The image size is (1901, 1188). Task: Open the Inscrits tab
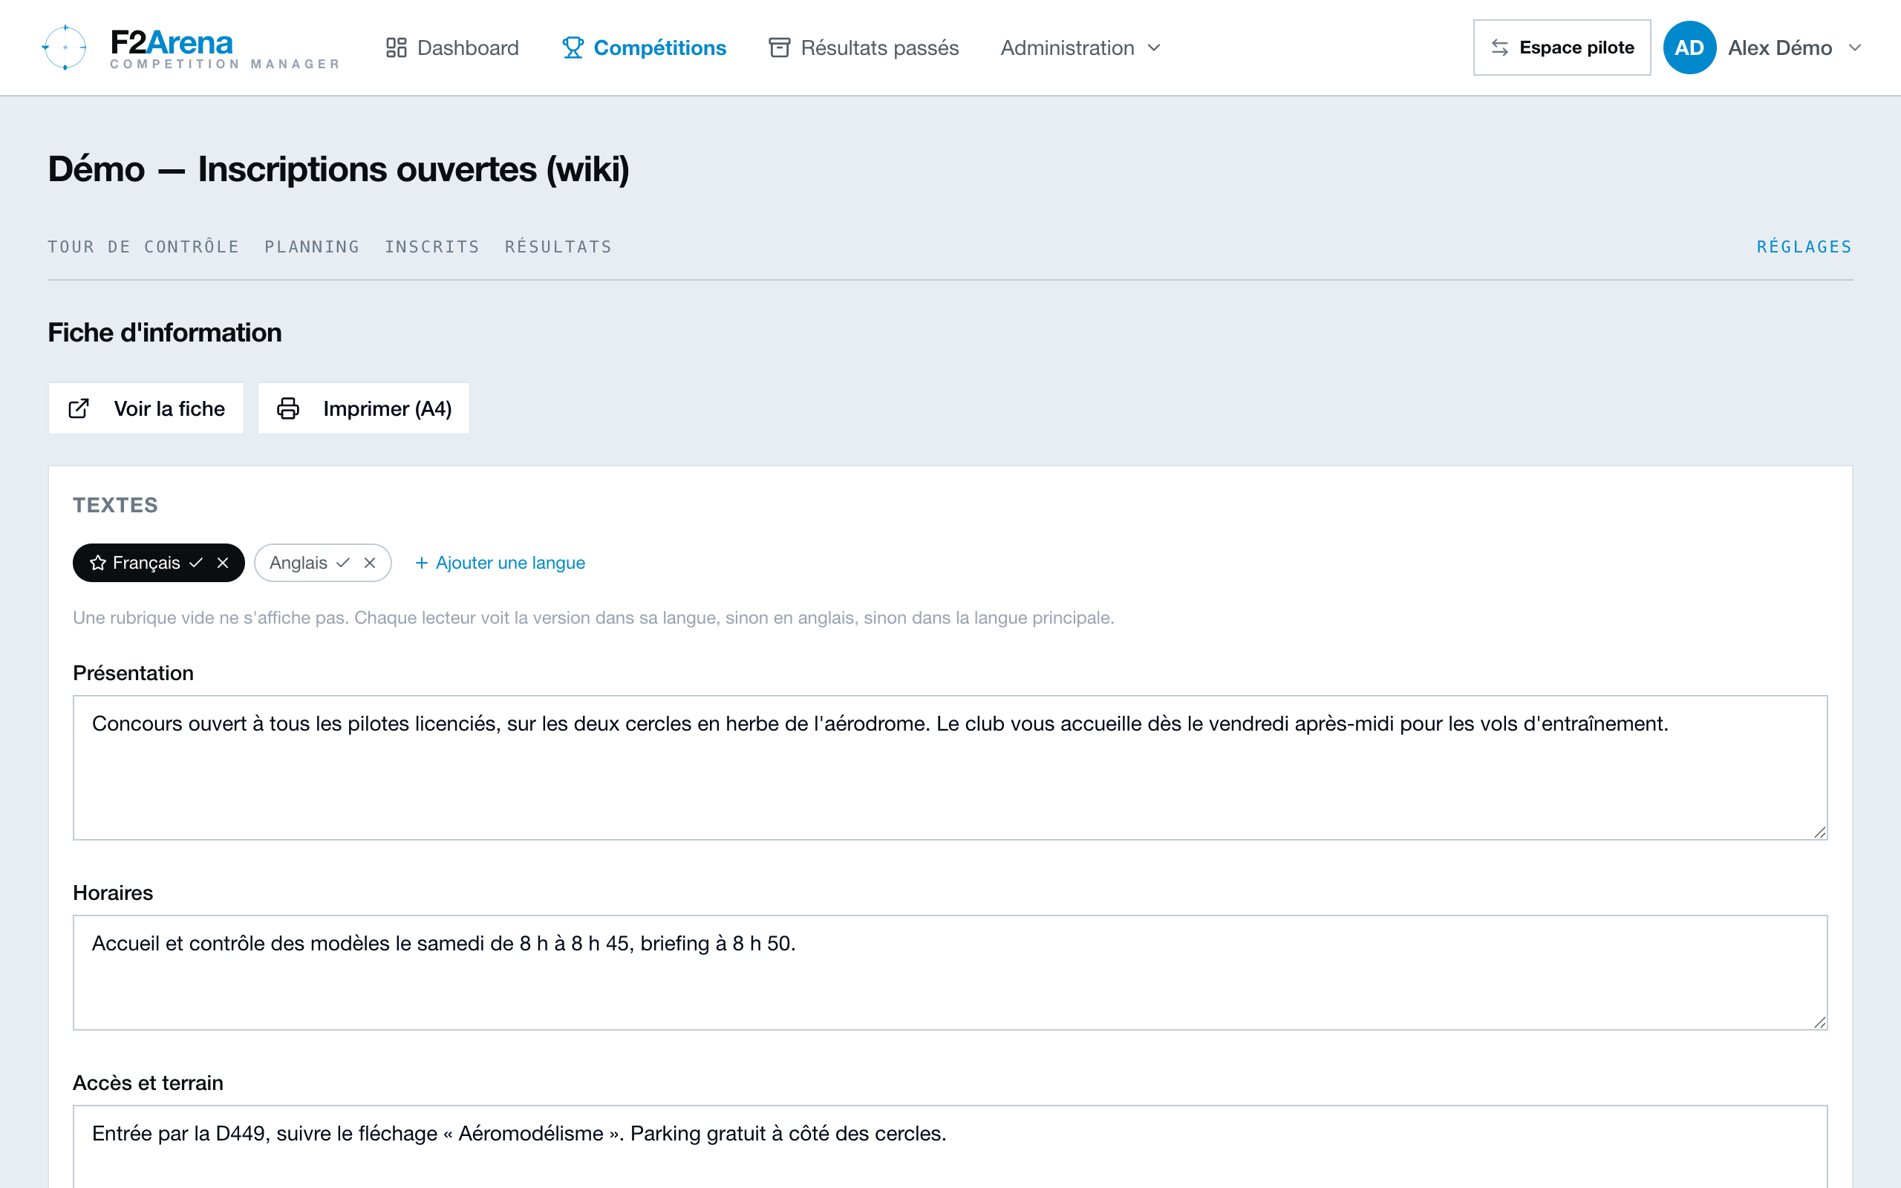pyautogui.click(x=432, y=247)
